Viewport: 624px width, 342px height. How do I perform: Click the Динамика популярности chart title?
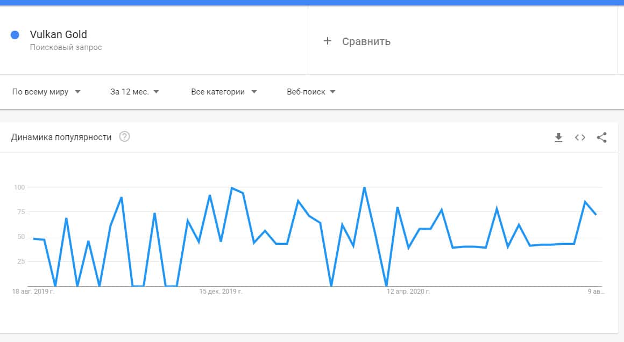click(61, 137)
